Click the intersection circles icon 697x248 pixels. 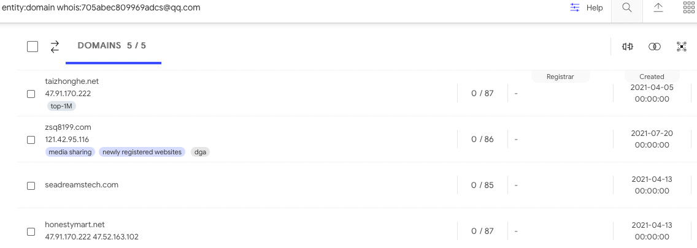[655, 47]
